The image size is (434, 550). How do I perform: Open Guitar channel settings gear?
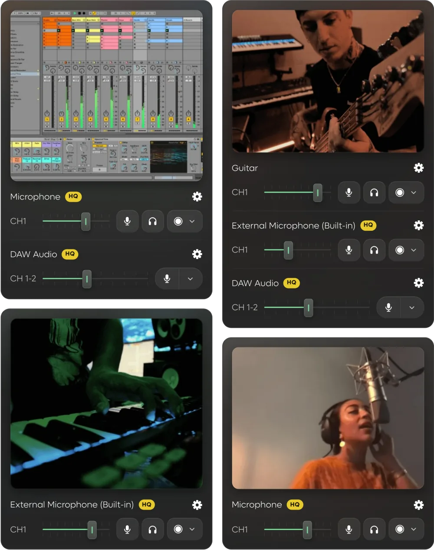click(x=418, y=168)
